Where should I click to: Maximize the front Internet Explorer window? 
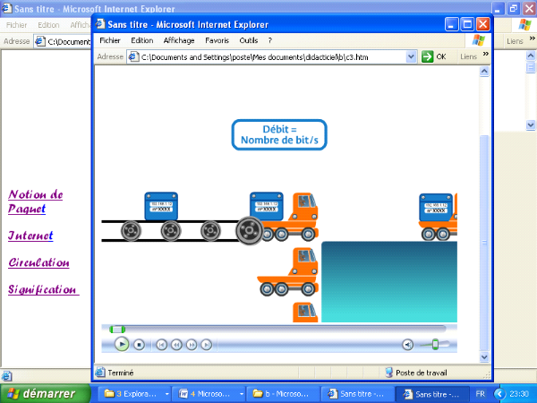467,24
